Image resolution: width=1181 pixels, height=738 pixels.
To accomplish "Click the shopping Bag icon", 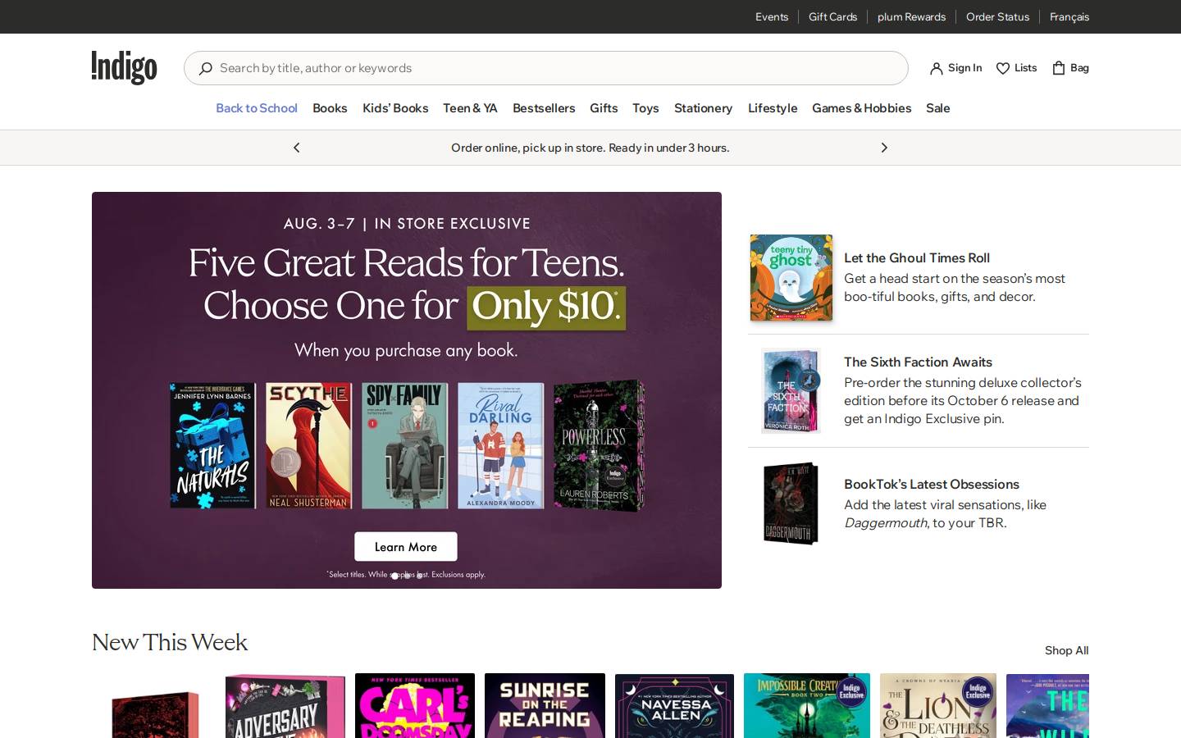I will [1059, 68].
